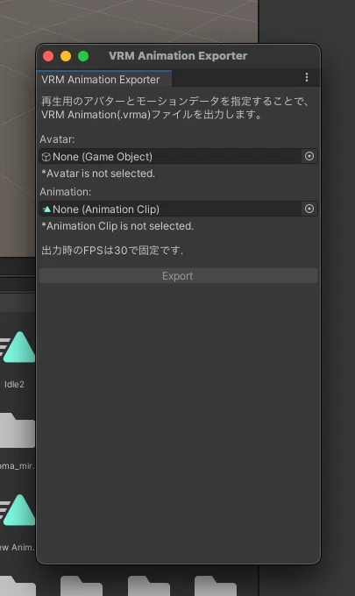This screenshot has height=596, width=355.
Task: Open the three-dot panel options menu
Action: [307, 77]
